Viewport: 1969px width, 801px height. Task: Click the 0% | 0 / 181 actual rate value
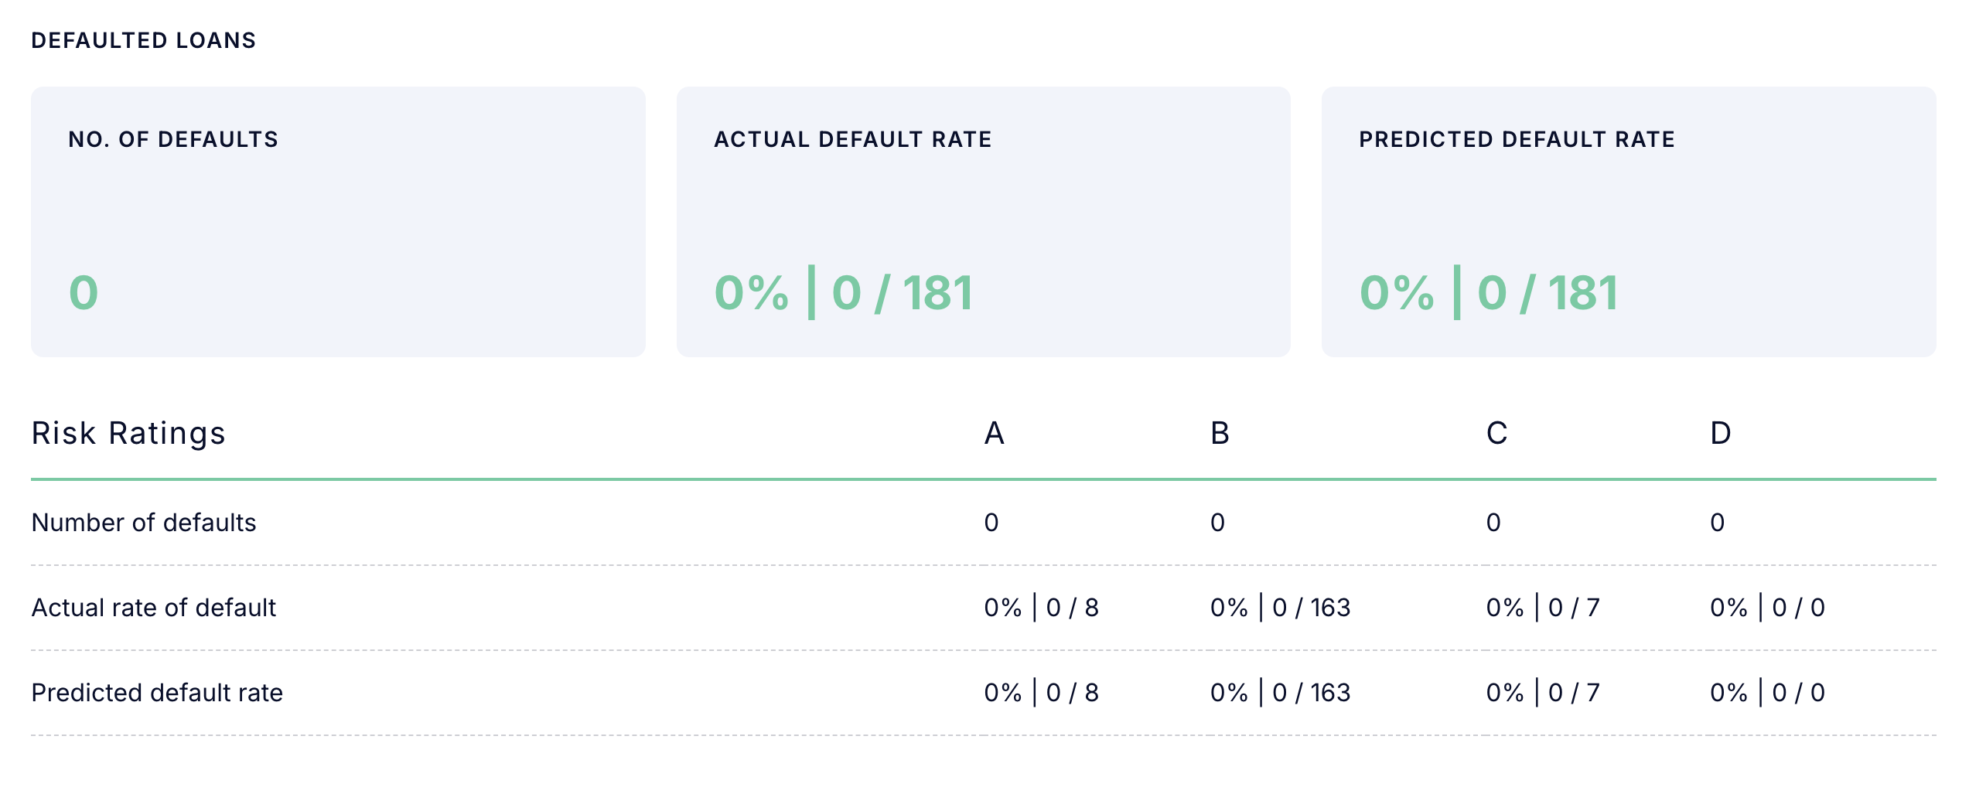pyautogui.click(x=843, y=293)
